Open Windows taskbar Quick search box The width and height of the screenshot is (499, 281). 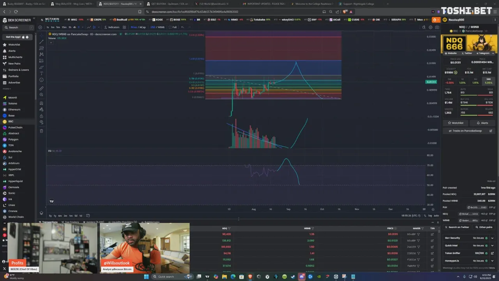click(x=173, y=277)
